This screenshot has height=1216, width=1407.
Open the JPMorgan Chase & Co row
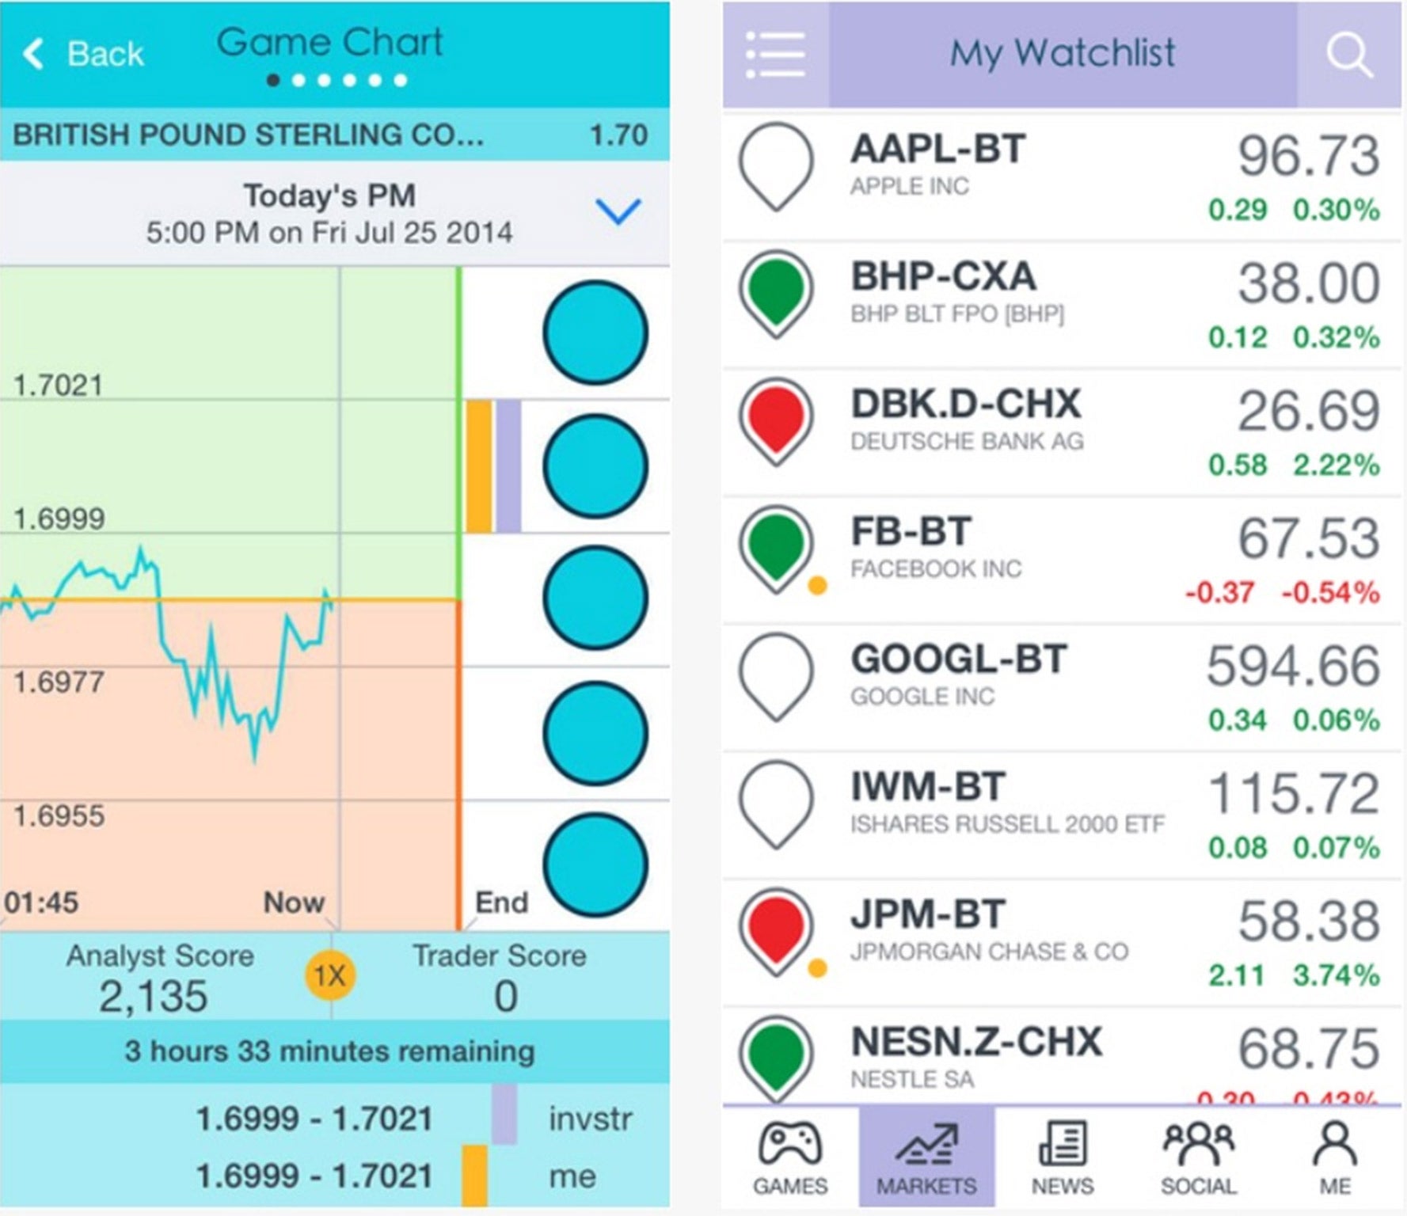coord(1062,943)
